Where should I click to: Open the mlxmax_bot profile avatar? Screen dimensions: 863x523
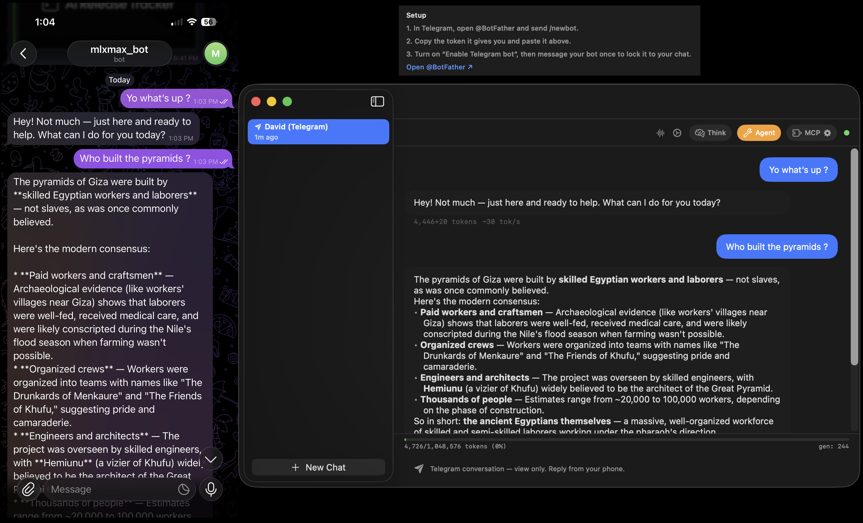click(216, 53)
